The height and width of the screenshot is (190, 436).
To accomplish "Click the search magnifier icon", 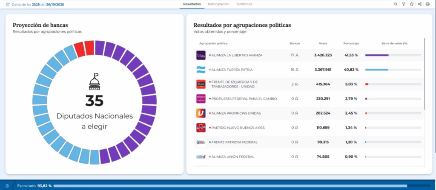I will tap(396, 4).
